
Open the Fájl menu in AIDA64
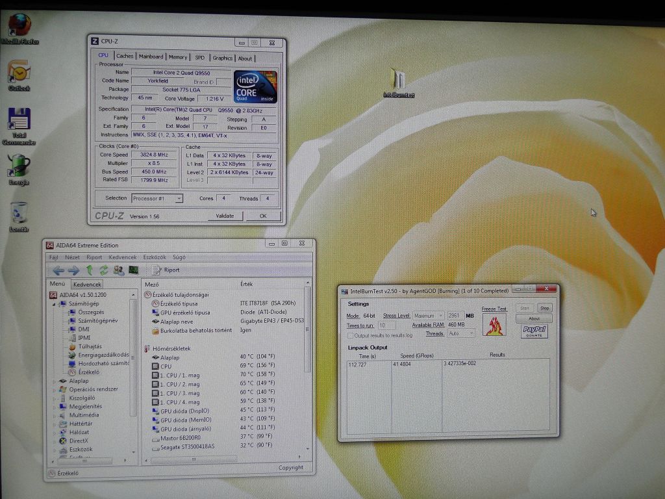click(x=53, y=257)
